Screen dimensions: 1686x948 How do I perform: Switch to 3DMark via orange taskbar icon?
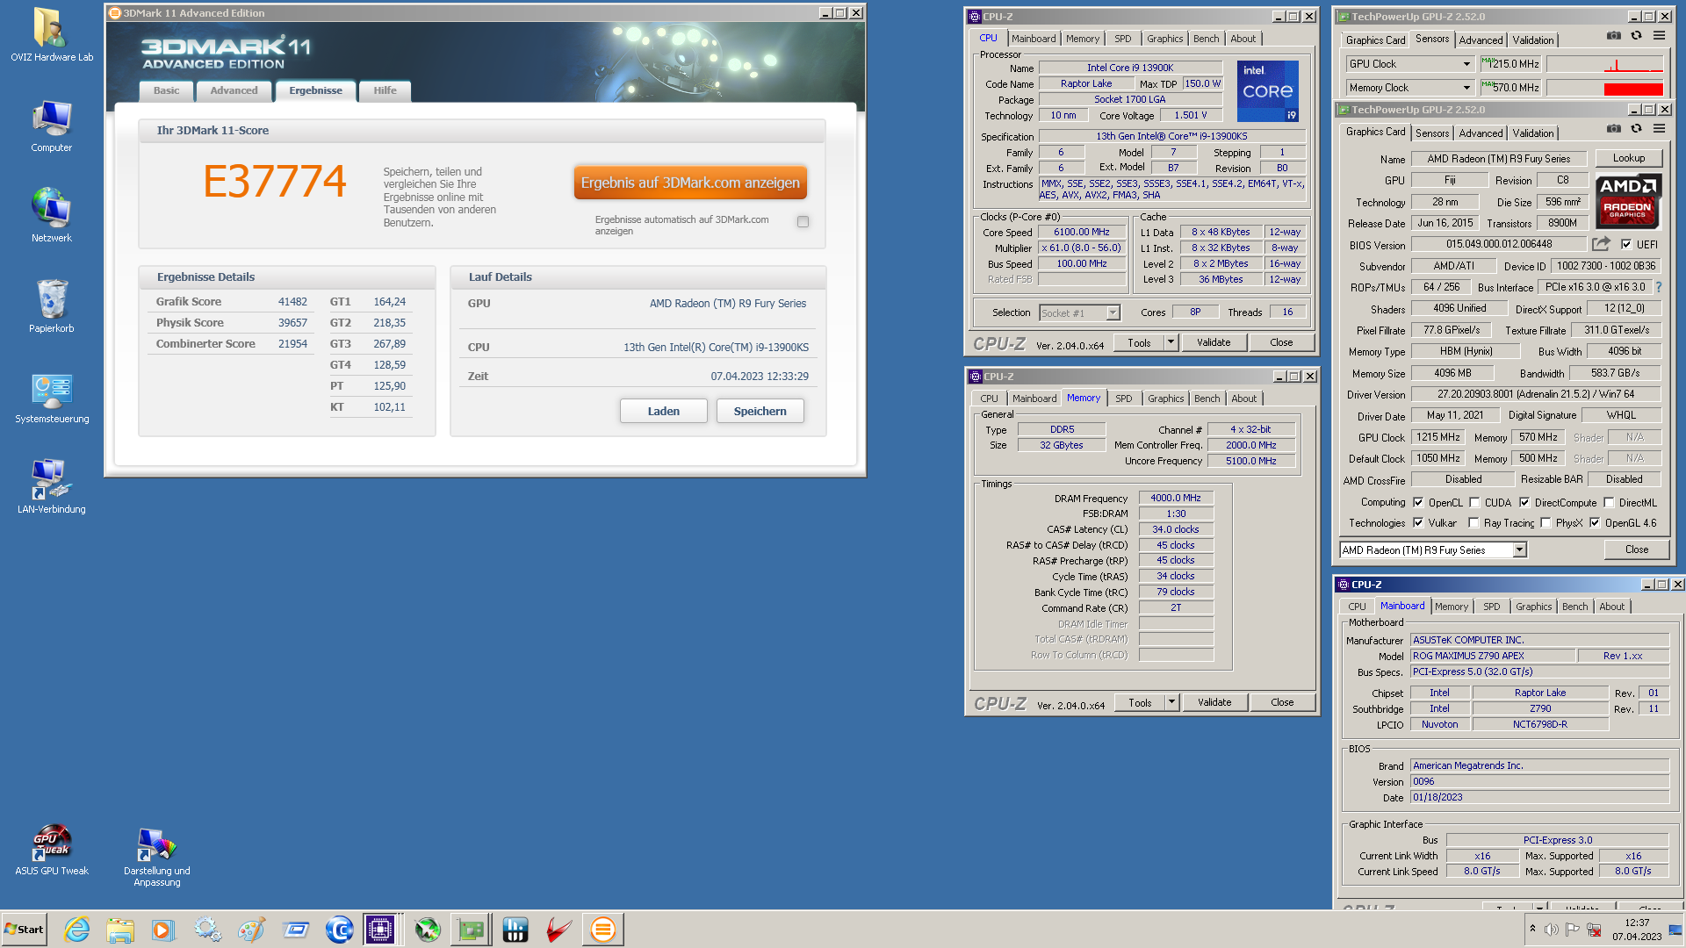(602, 930)
